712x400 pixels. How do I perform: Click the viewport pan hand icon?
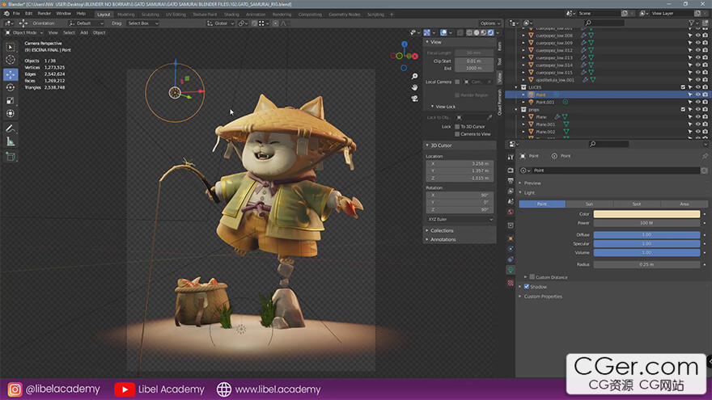tap(414, 87)
